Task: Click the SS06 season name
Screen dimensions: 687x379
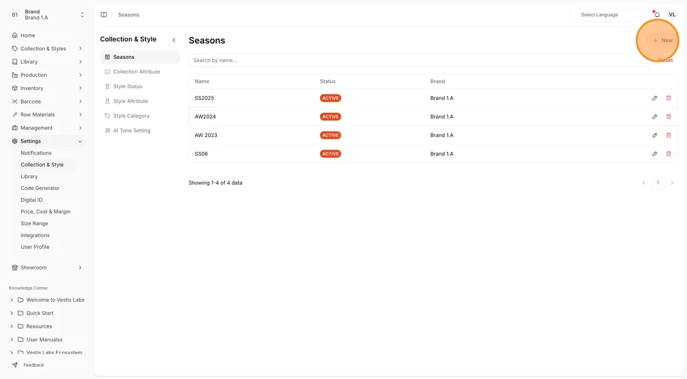Action: point(201,154)
